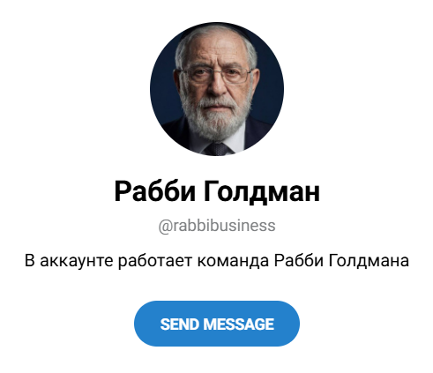The height and width of the screenshot is (373, 433).
Task: Click the word SEND on the button
Action: [180, 325]
